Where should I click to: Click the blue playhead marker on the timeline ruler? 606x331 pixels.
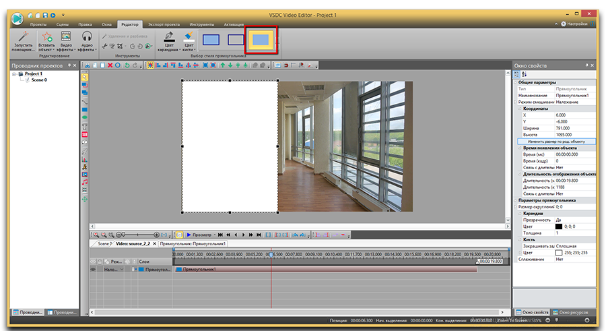coord(271,254)
